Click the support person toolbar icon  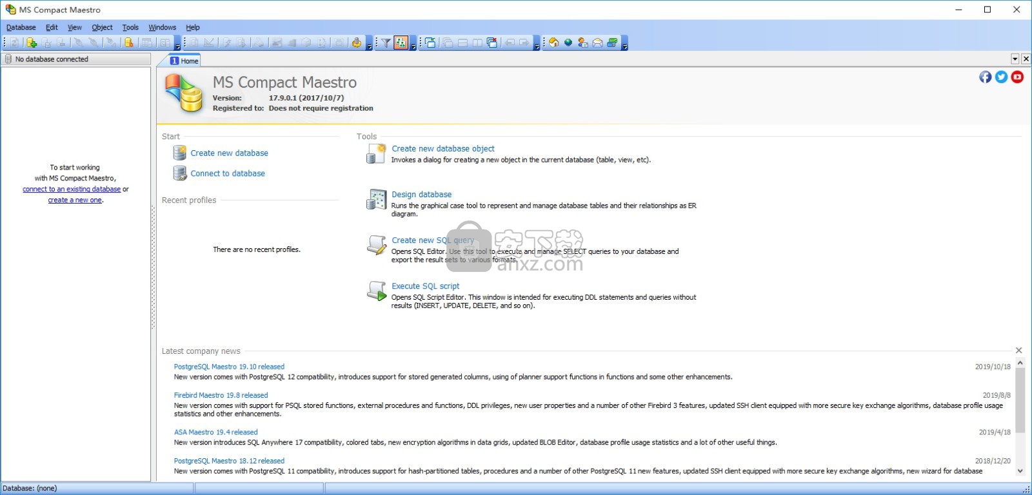click(583, 43)
